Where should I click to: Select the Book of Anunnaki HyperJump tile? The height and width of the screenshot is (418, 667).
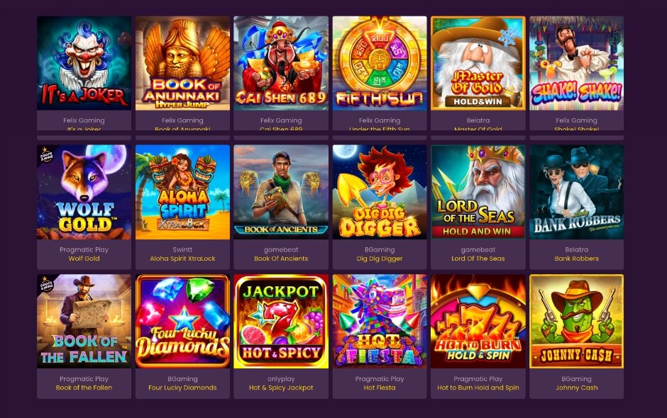pos(182,63)
